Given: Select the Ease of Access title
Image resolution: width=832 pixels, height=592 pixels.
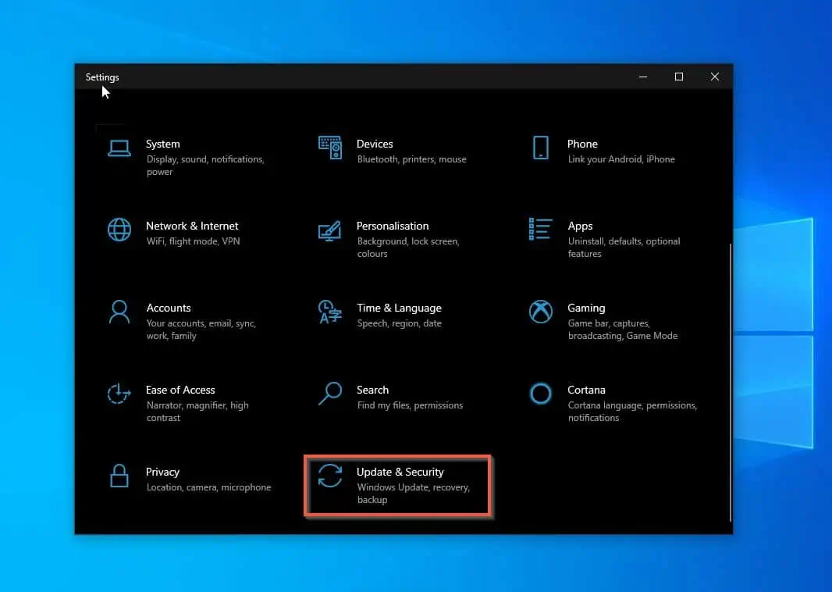Looking at the screenshot, I should pyautogui.click(x=180, y=390).
